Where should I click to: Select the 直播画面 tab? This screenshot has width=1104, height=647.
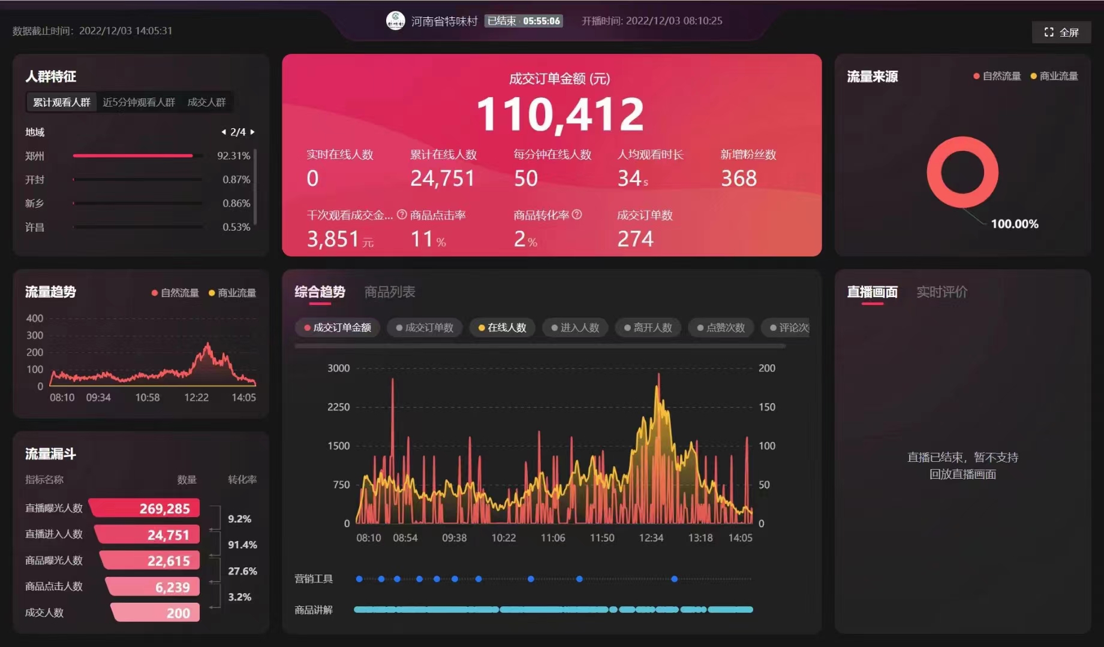tap(872, 292)
